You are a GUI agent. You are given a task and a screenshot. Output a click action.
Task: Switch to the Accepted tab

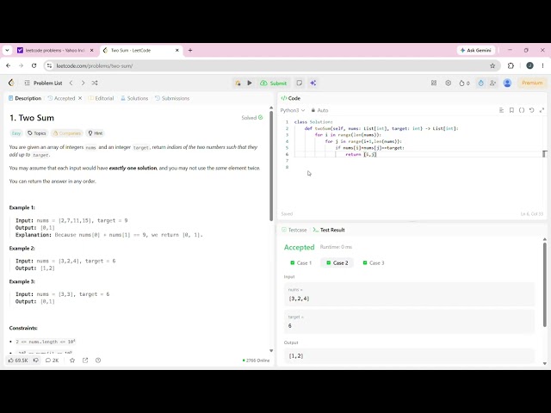pos(61,98)
